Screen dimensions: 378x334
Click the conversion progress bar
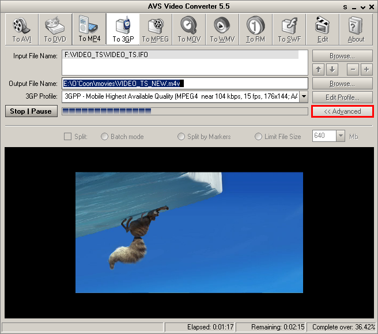coord(185,111)
